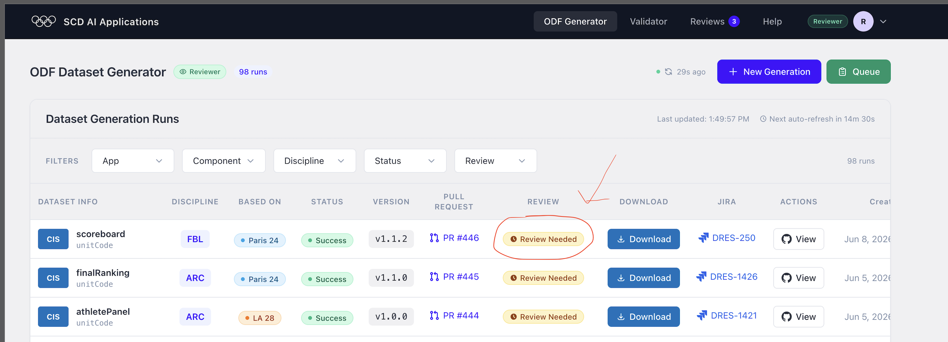948x342 pixels.
Task: Select the athletePanel dataset name
Action: click(103, 311)
